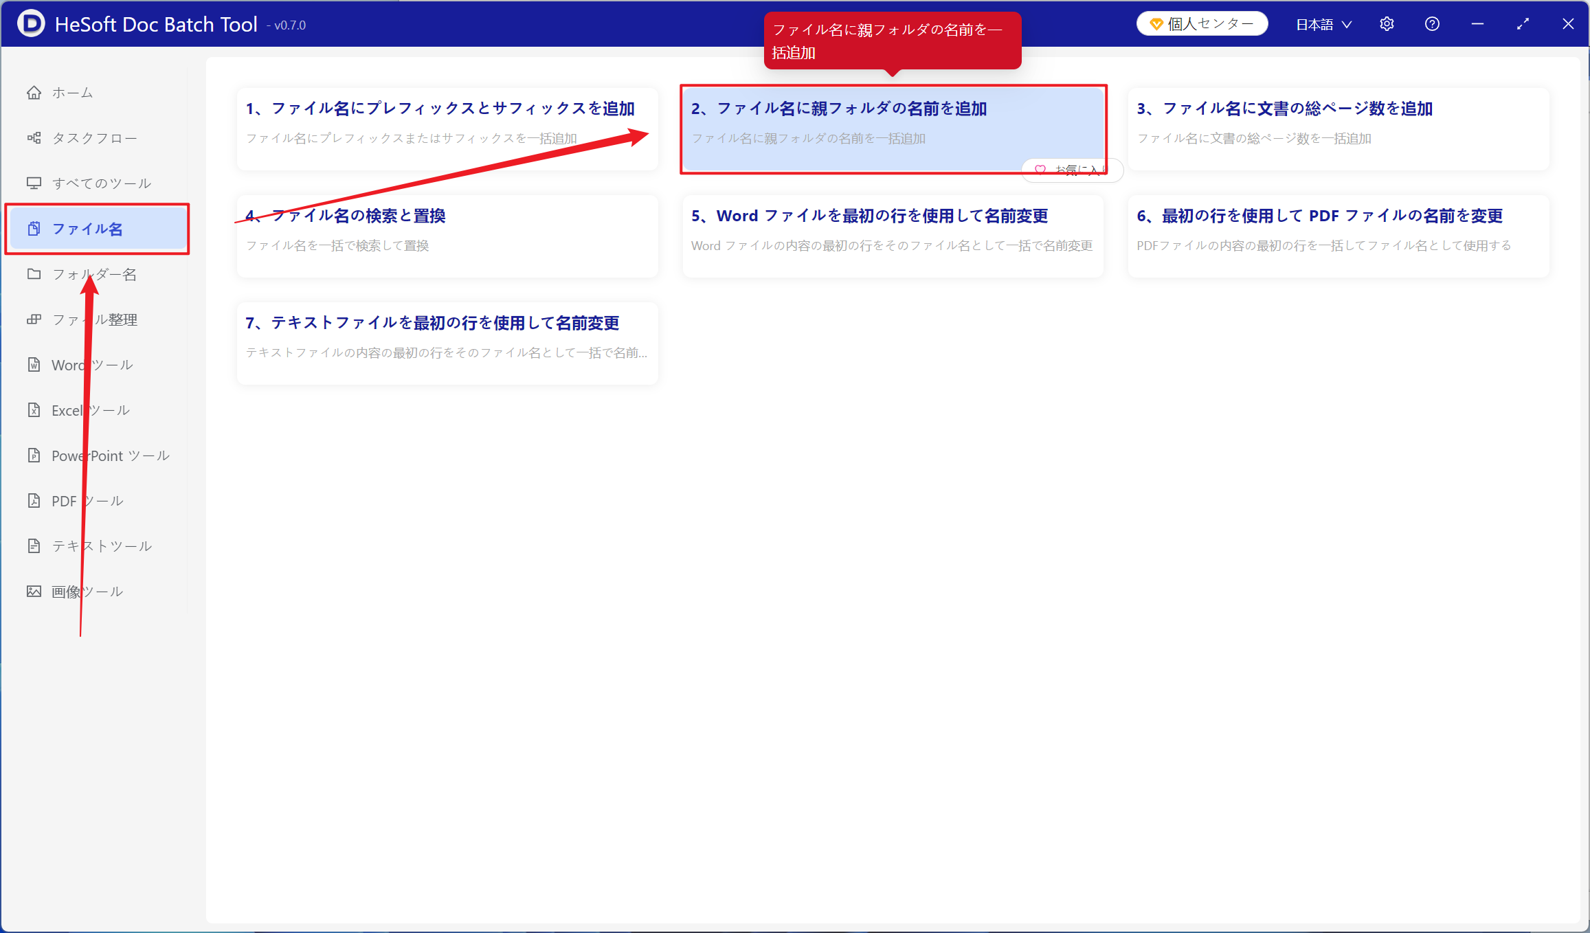Open card 2 ファイル名に親フォルダの名前を追加
Image resolution: width=1590 pixels, height=933 pixels.
coord(893,129)
